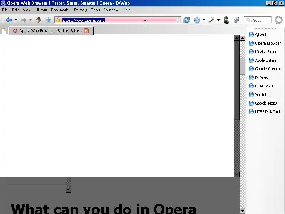Focus the address bar with opera.com URL
Screen dimensions: 285x214
[x=118, y=20]
